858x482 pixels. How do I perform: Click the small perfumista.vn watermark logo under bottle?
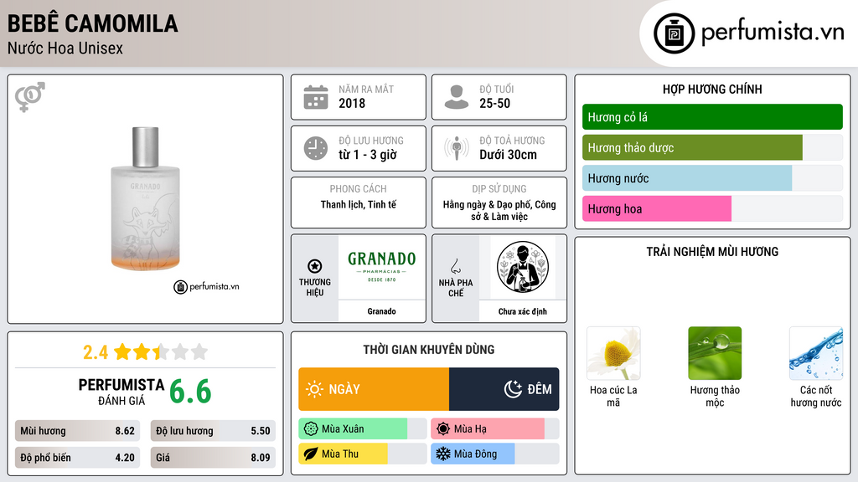(x=206, y=286)
